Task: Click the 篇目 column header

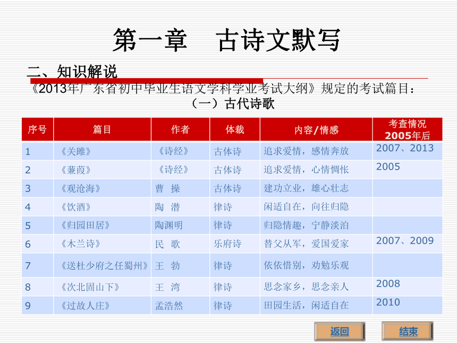Action: point(103,130)
